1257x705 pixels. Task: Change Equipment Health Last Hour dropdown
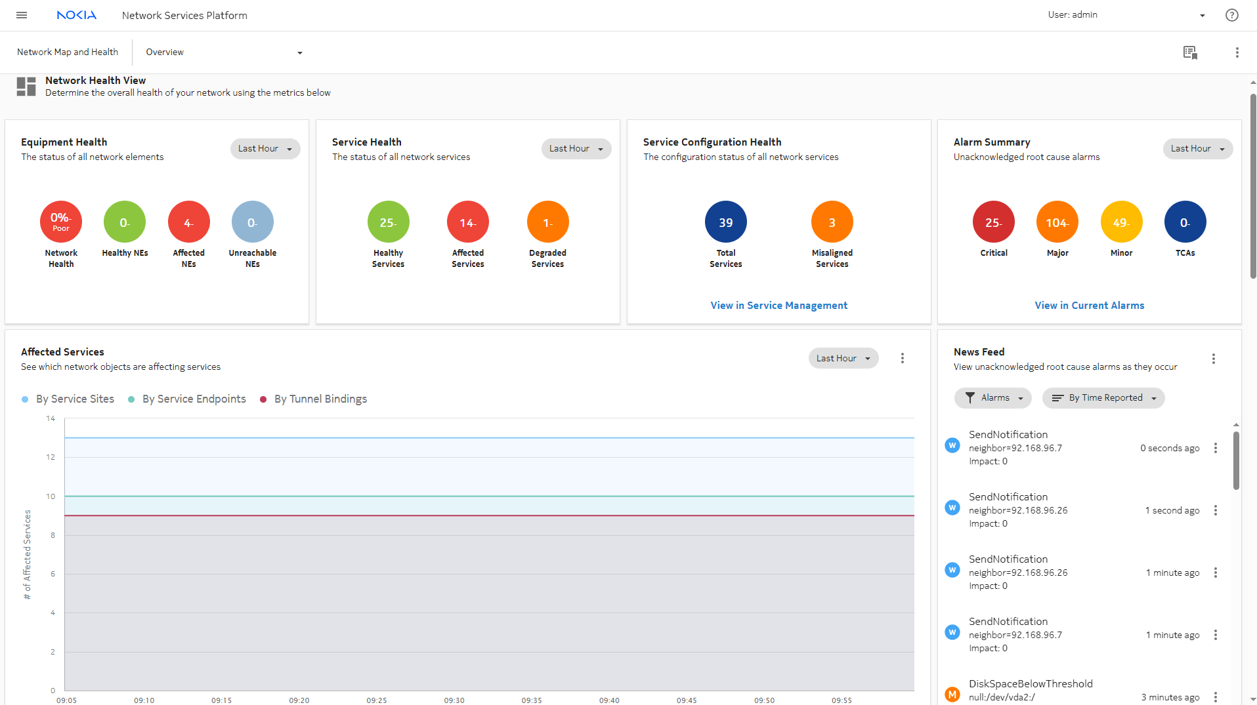(265, 149)
